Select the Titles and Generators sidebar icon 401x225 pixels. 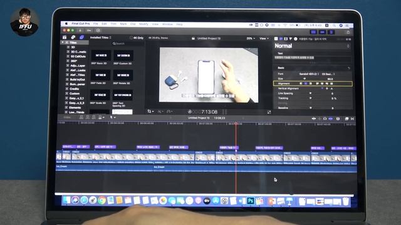point(81,37)
